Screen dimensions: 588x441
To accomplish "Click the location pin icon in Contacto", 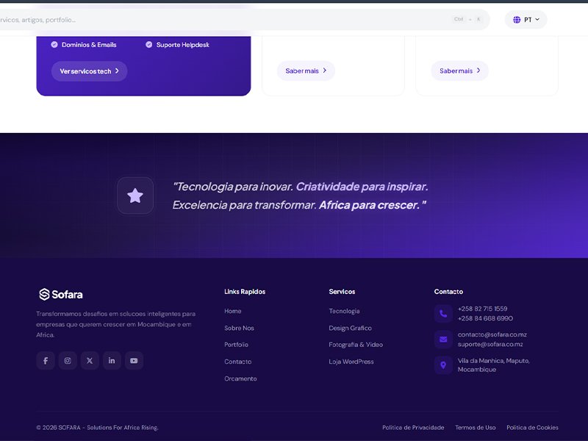I will pos(443,365).
